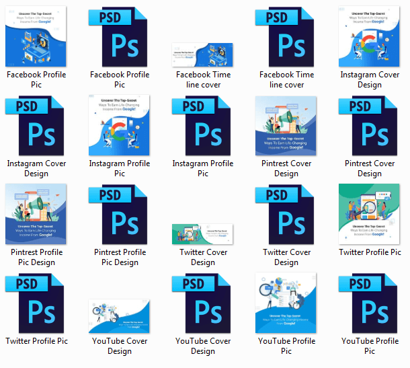
Task: Click the Facebook Time line cover image thumbnail
Action: 202,54
